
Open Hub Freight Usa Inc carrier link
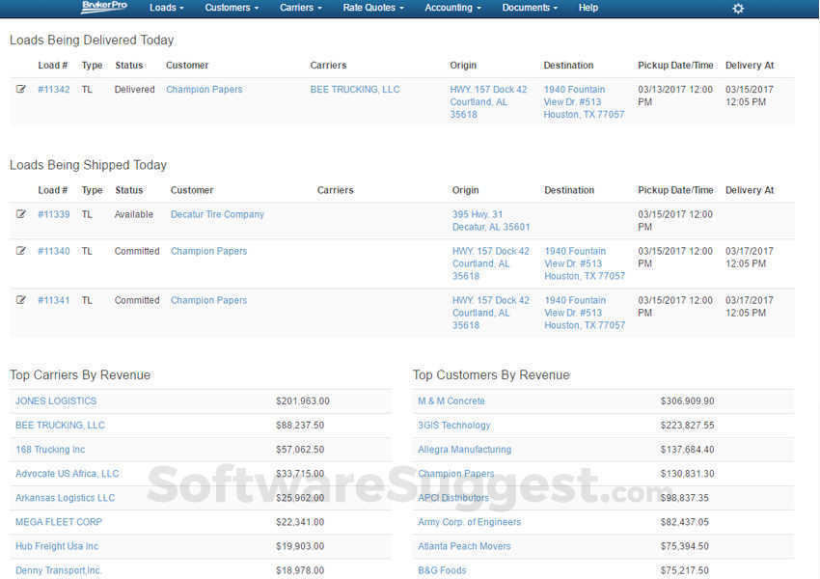click(57, 546)
